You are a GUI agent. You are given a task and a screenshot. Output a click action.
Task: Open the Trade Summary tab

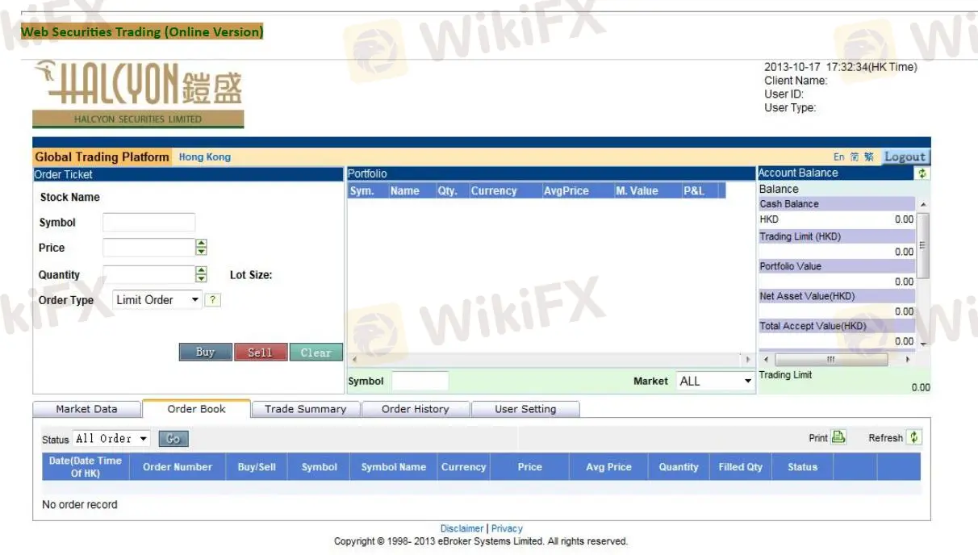point(305,409)
